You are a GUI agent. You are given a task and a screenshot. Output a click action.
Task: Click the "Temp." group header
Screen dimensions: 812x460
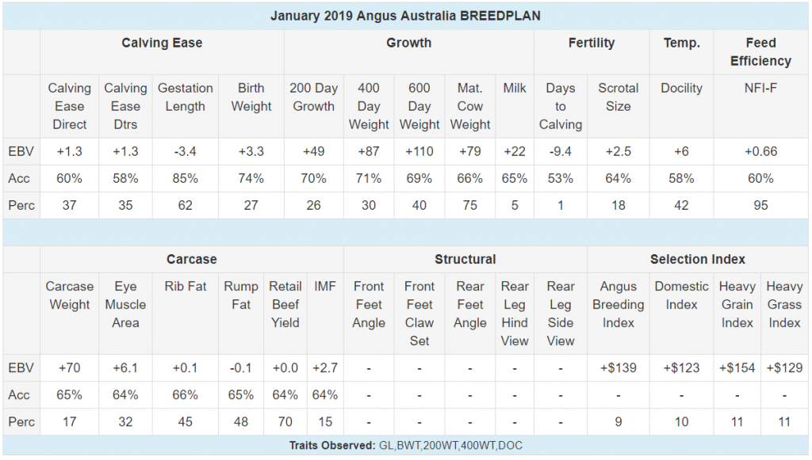tap(681, 43)
